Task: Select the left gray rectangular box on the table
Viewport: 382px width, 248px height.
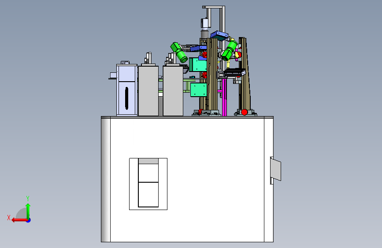Action: 148,90
